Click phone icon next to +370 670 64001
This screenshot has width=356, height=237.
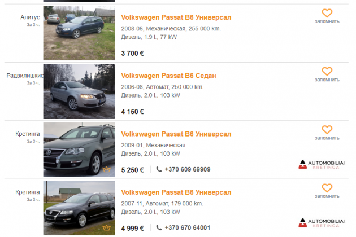click(159, 227)
